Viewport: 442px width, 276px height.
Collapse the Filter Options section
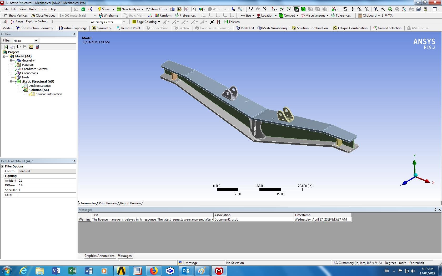tap(2, 166)
